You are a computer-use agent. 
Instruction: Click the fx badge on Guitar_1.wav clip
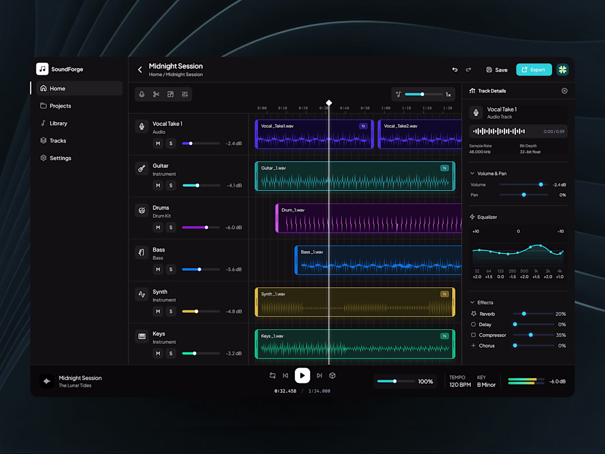click(x=444, y=168)
